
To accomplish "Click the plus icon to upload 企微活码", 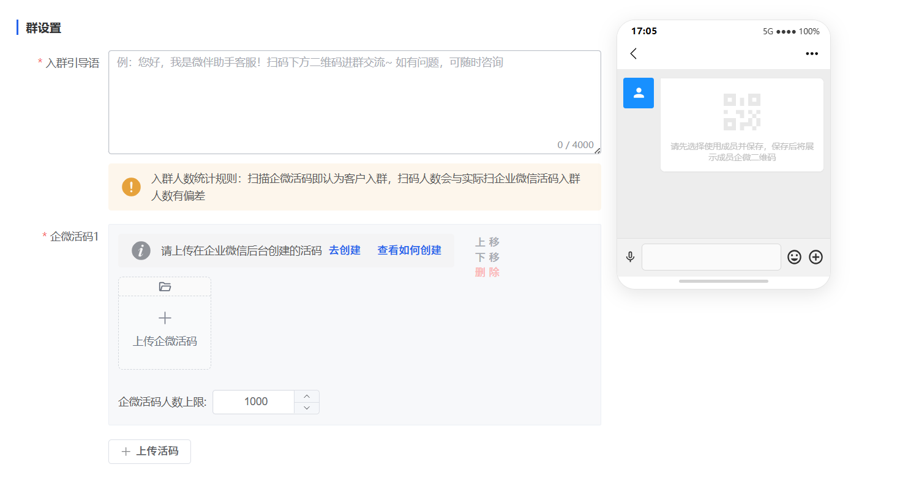I will pyautogui.click(x=165, y=318).
